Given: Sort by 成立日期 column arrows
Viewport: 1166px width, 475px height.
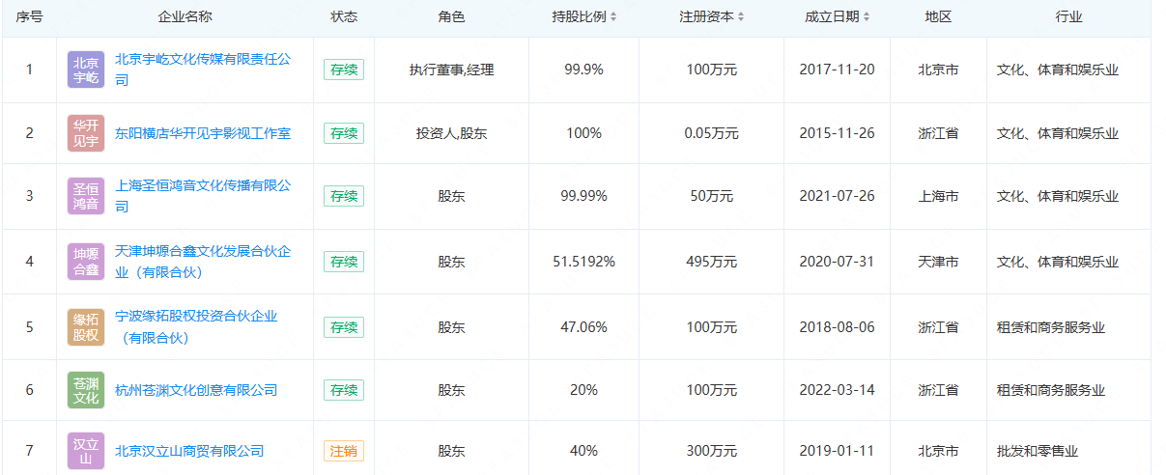Looking at the screenshot, I should tap(867, 17).
